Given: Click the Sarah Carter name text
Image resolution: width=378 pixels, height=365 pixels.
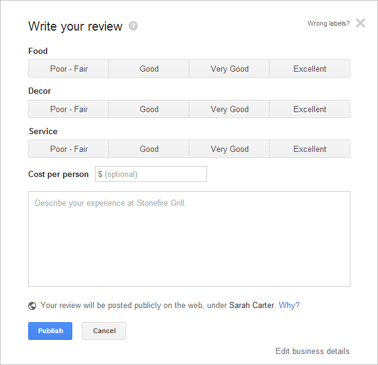Looking at the screenshot, I should (x=251, y=305).
